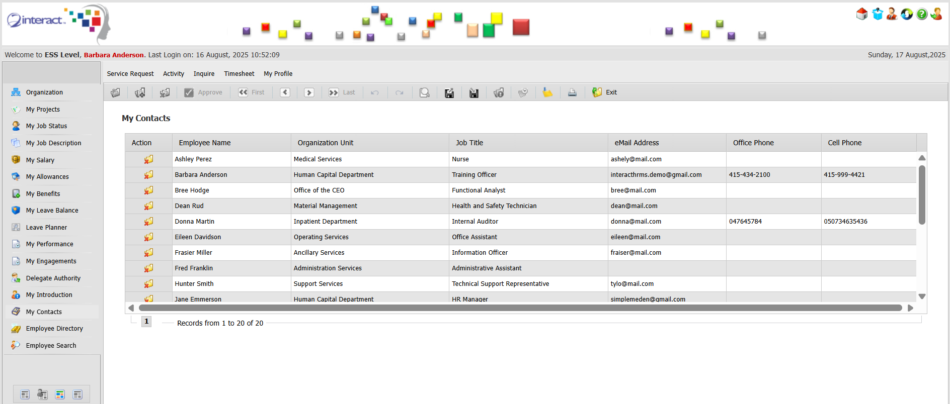Click the action icon for Bree Hodge
Screen dimensions: 950x404
coord(148,190)
